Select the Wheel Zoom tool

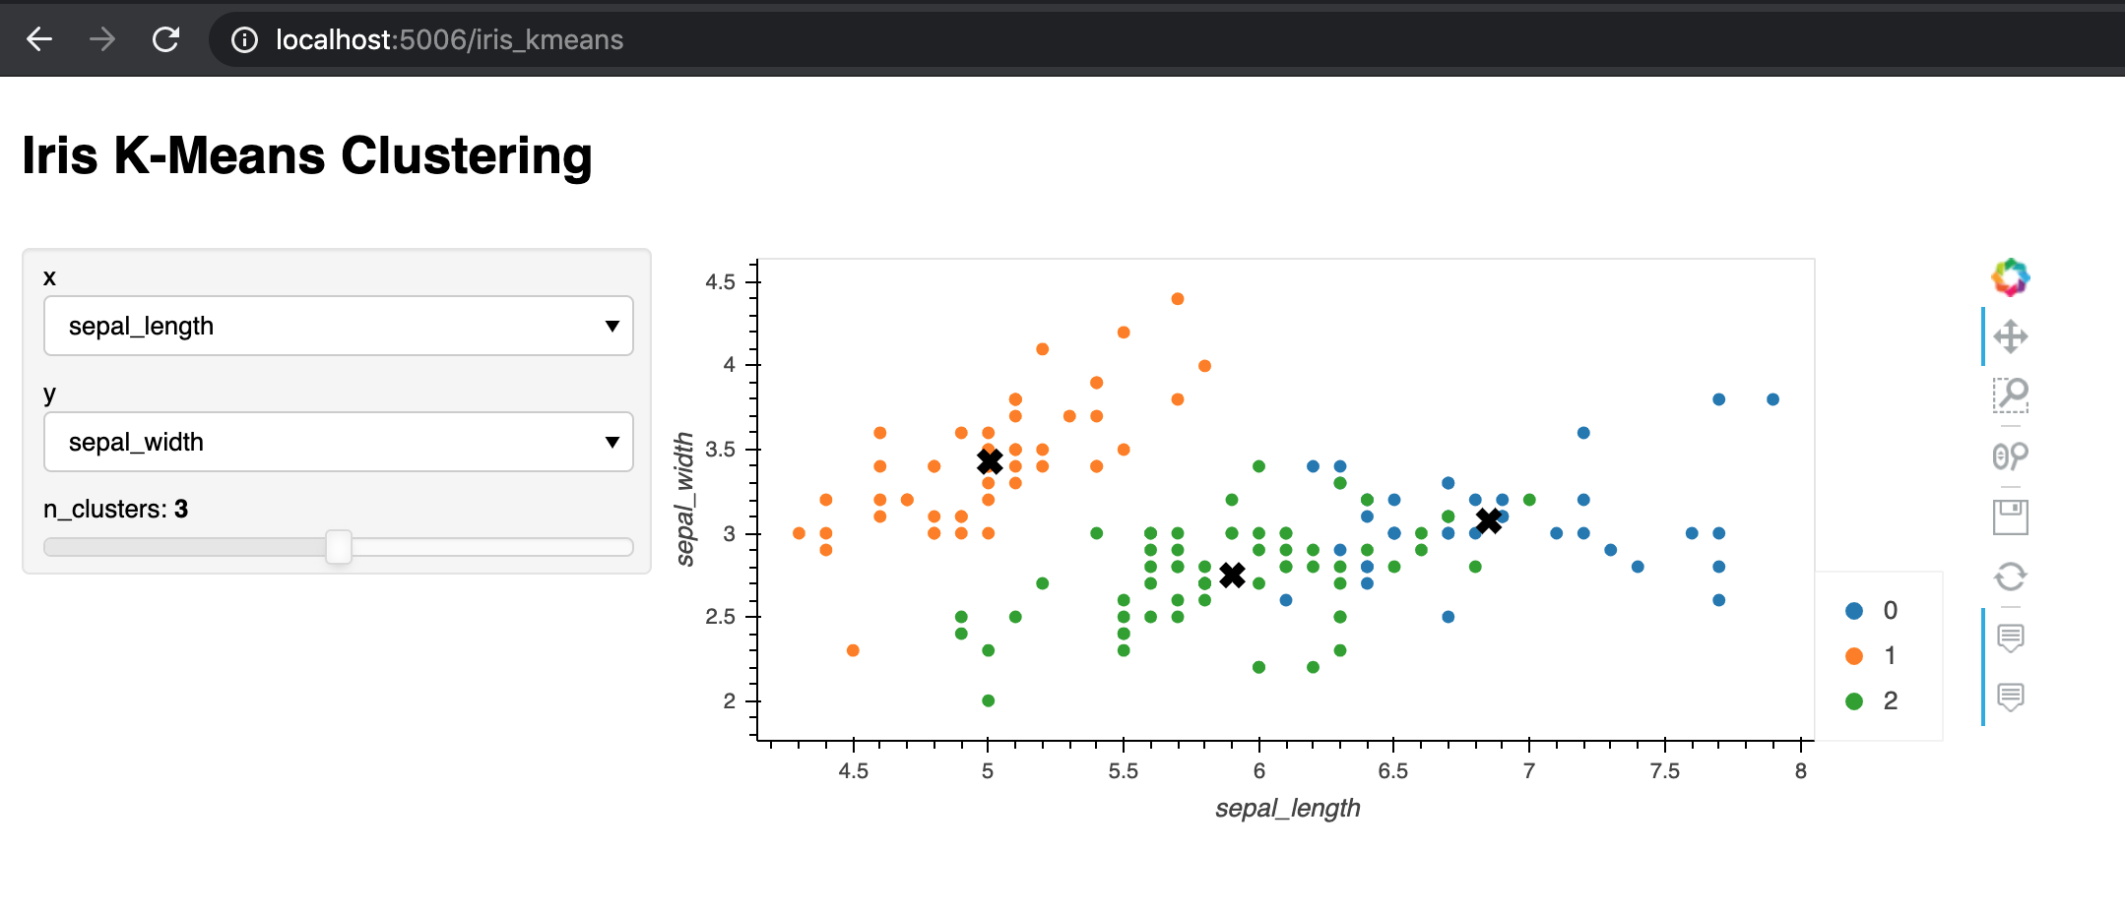coord(2011,455)
